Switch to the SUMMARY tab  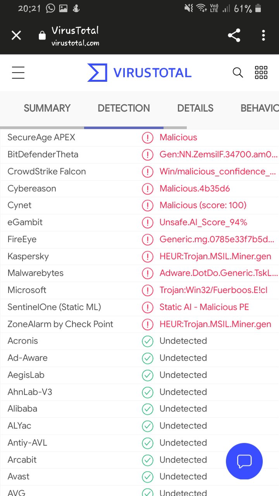(47, 108)
